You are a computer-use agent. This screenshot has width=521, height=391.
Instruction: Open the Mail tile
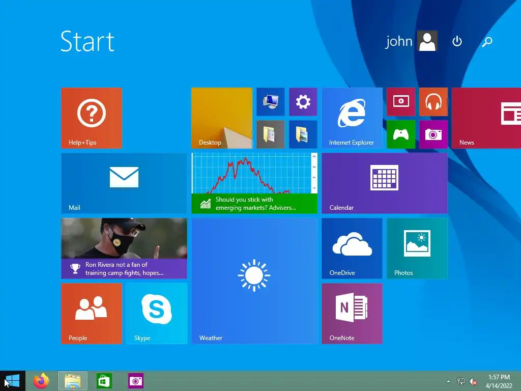pos(124,183)
